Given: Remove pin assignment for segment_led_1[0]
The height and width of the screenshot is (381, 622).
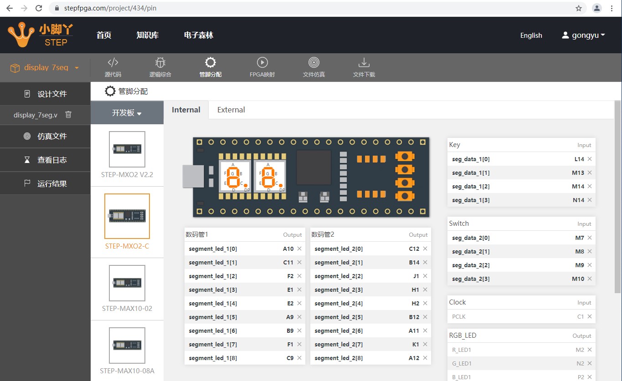Looking at the screenshot, I should tap(299, 249).
